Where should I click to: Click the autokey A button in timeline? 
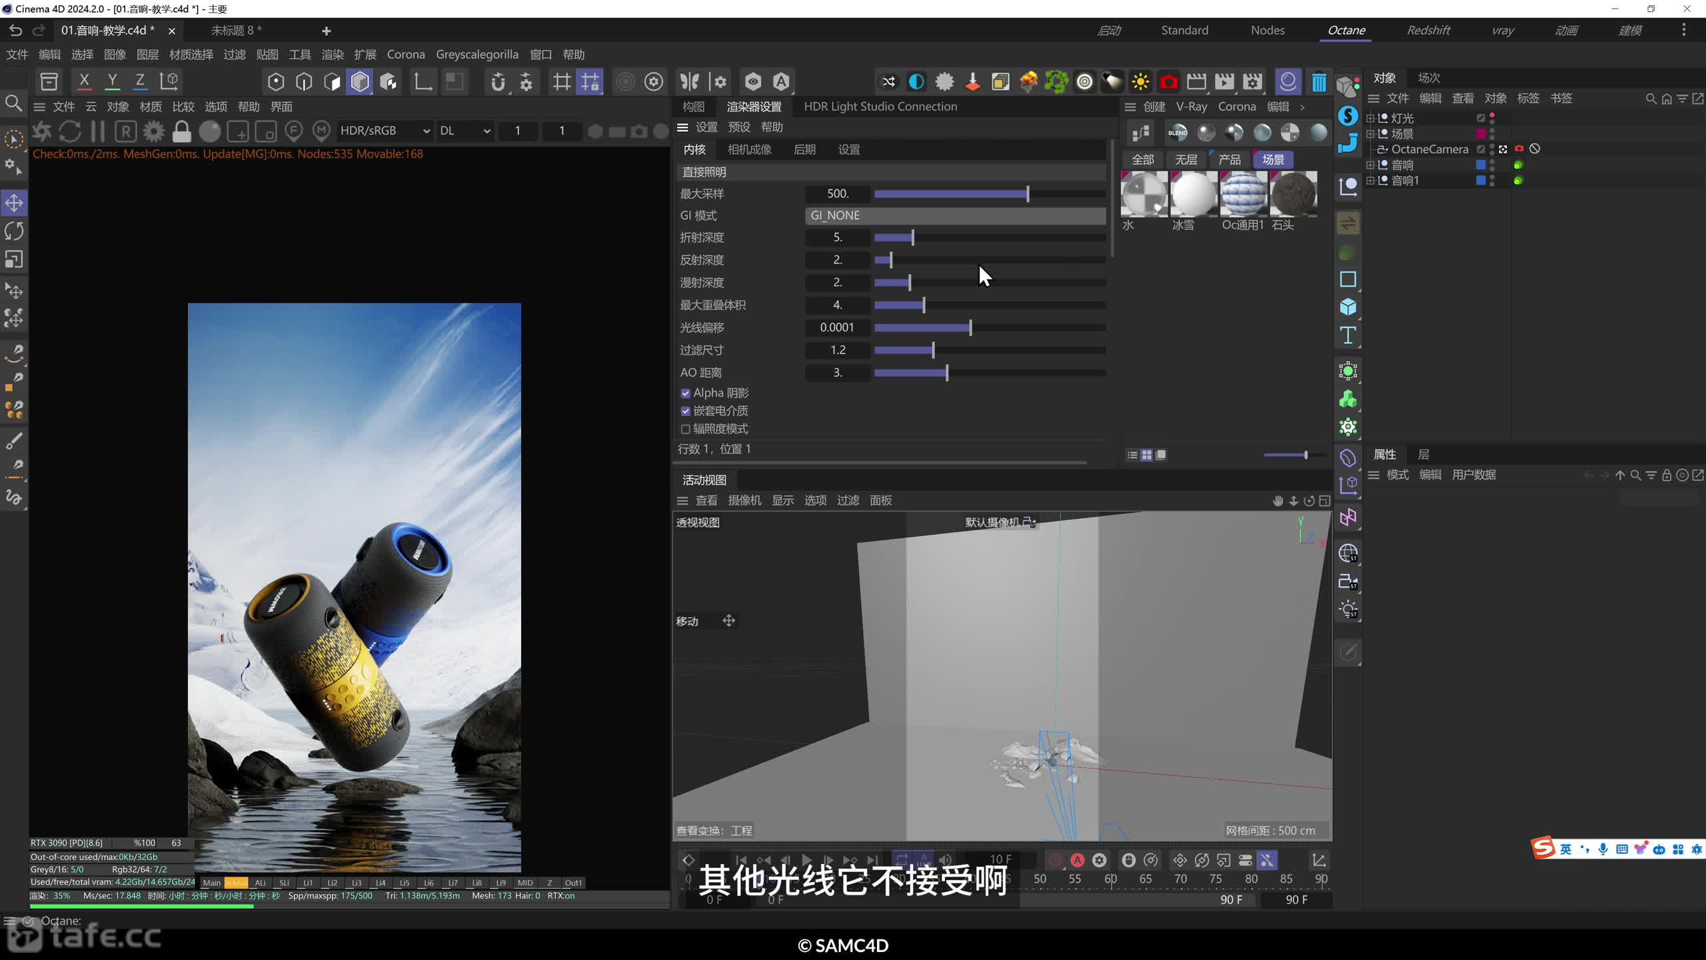1077,860
